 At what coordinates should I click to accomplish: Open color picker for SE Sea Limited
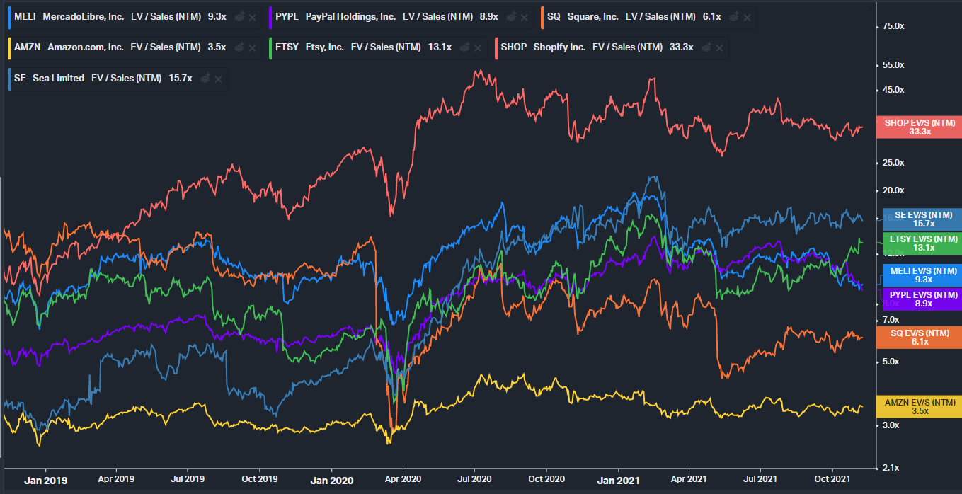[x=206, y=79]
